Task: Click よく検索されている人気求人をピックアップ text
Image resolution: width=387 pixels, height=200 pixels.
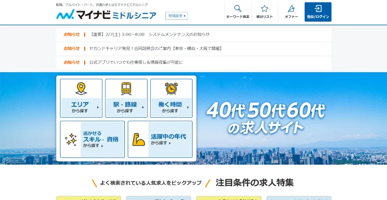Action: coord(150,183)
